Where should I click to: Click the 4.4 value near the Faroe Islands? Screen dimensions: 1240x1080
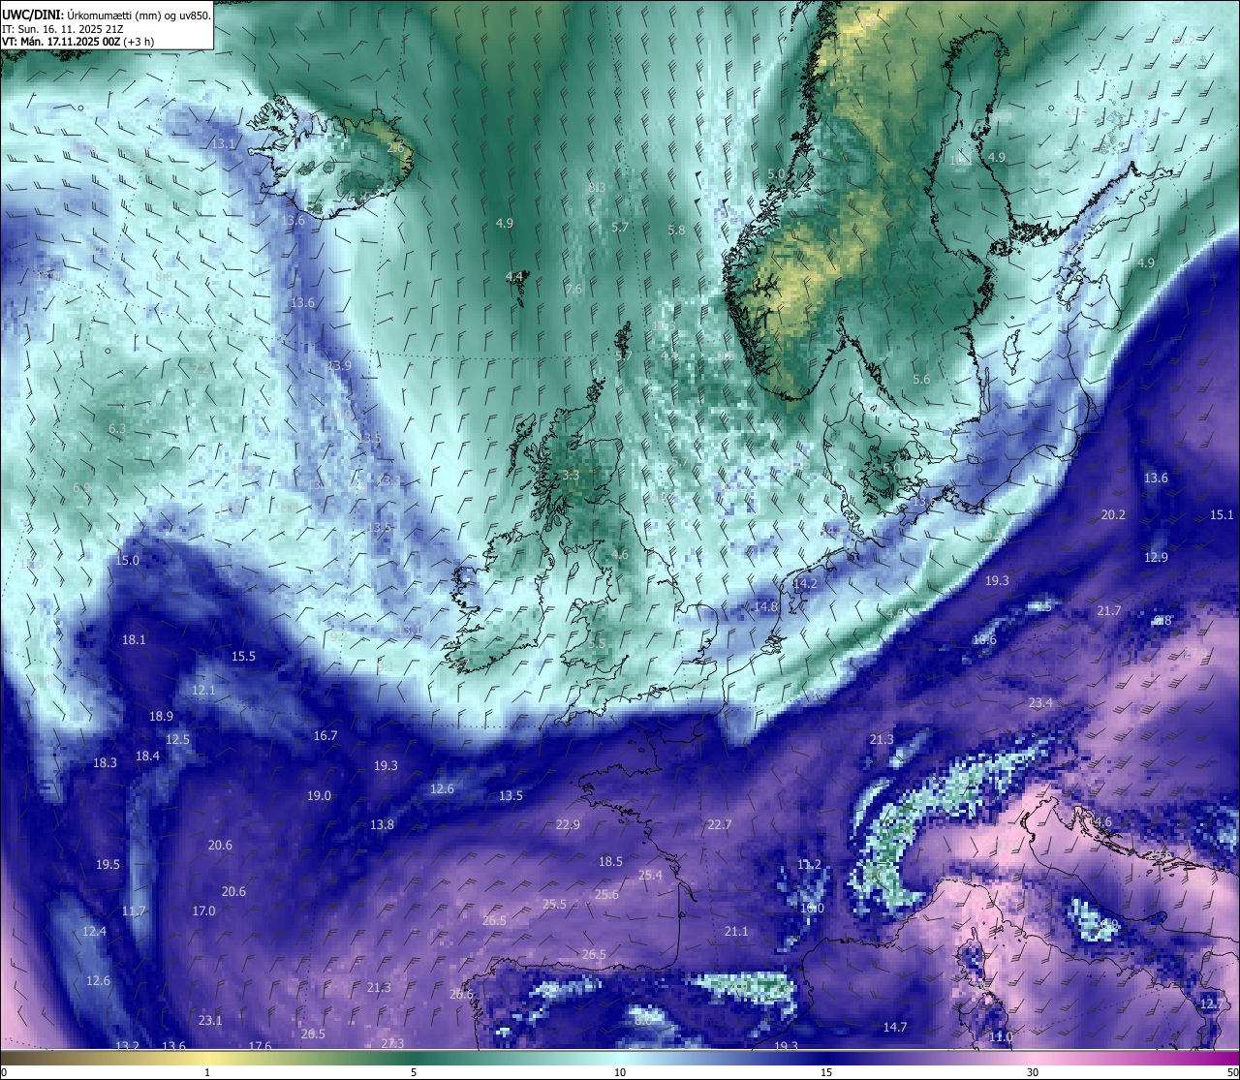514,276
